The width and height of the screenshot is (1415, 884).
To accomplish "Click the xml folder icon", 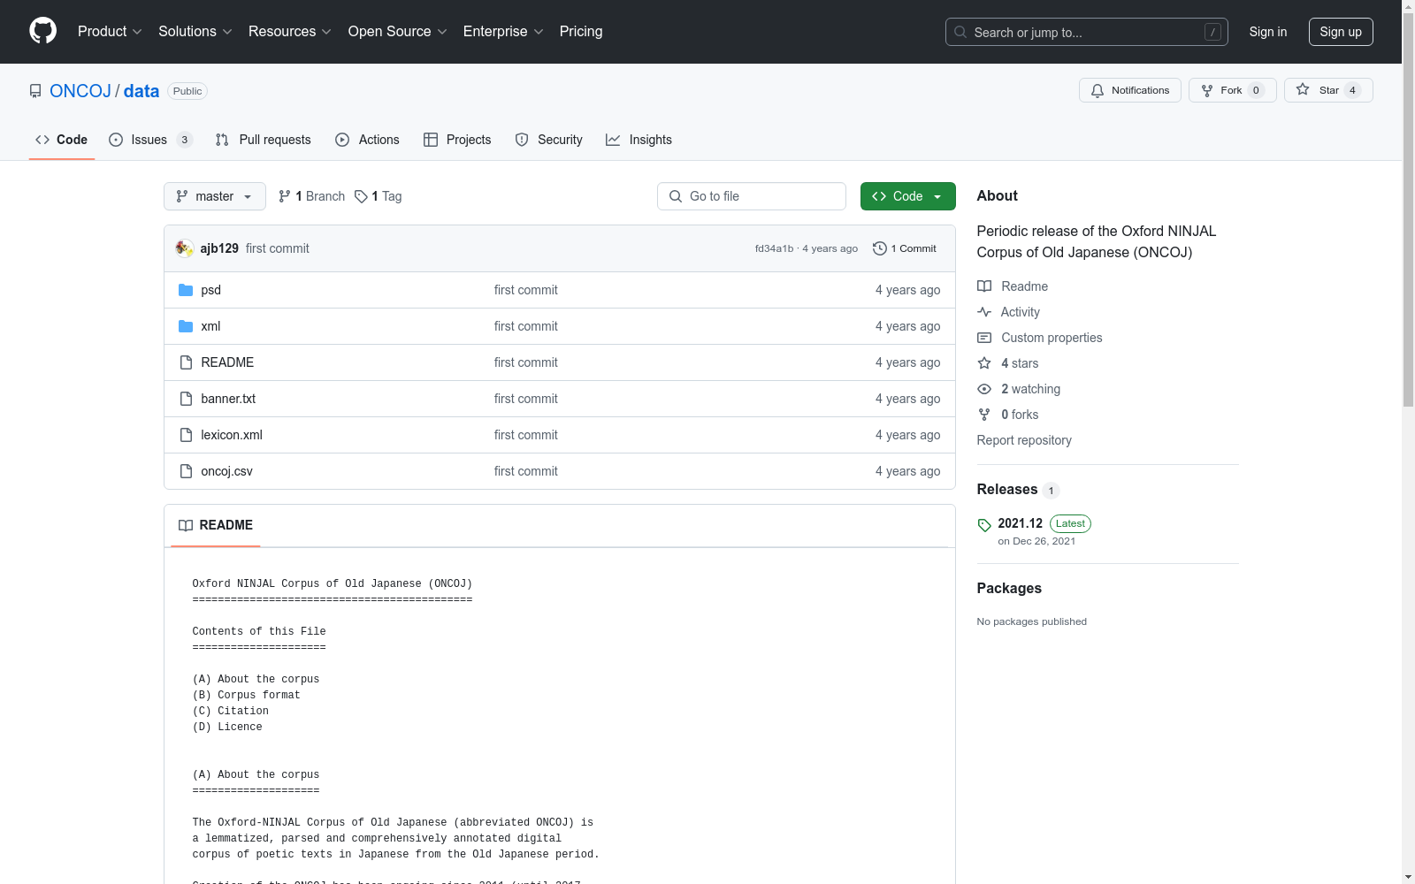I will pos(186,326).
